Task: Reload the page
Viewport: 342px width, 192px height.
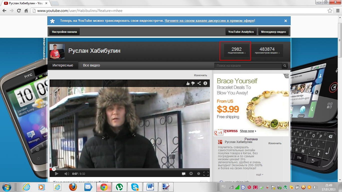Action: (19, 11)
